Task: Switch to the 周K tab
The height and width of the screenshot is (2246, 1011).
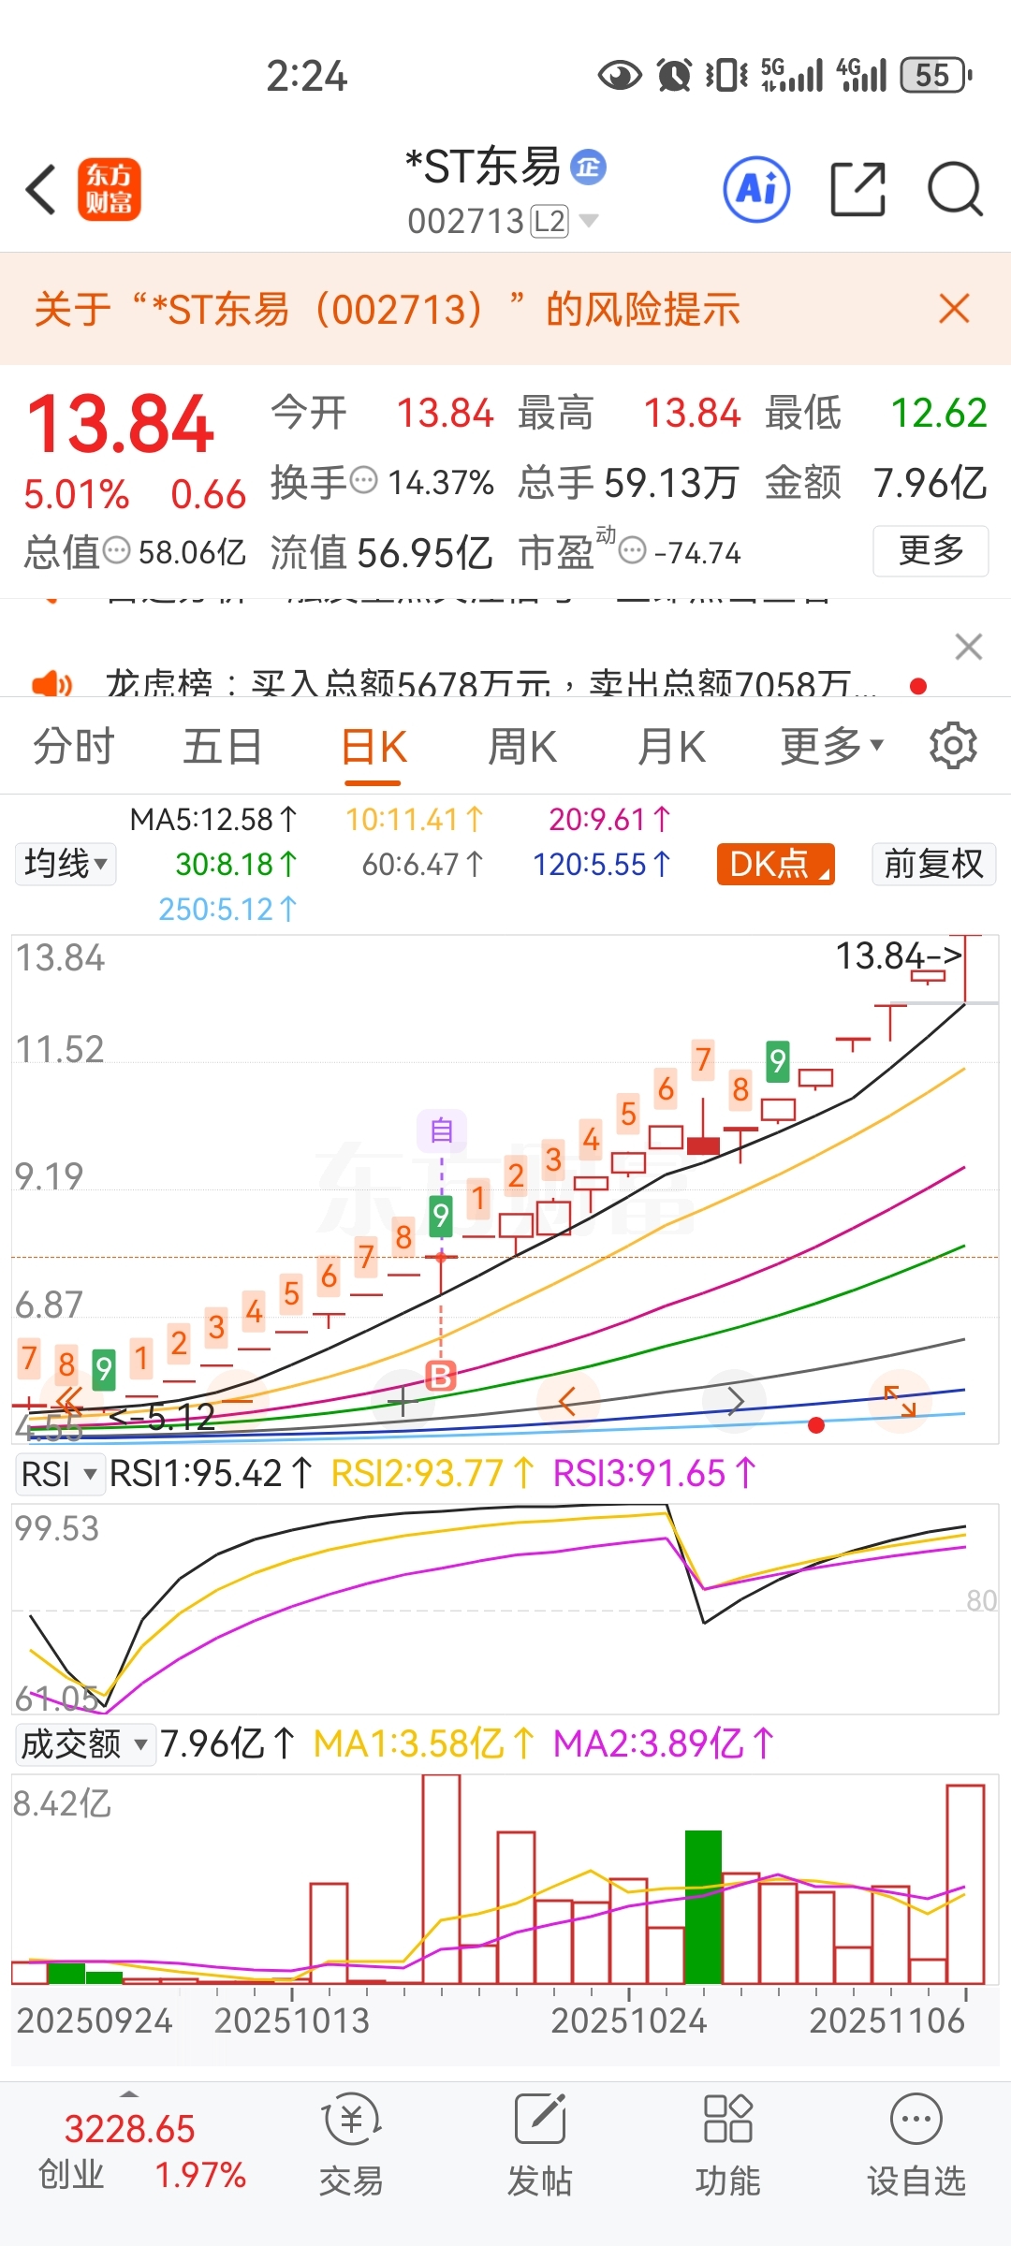Action: coord(522,746)
